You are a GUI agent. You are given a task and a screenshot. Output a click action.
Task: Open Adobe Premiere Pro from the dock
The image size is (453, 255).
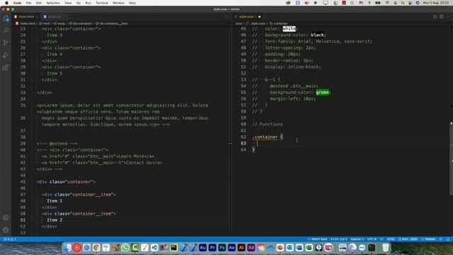(x=212, y=247)
